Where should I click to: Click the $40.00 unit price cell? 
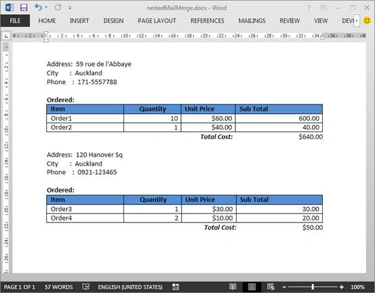(x=208, y=128)
